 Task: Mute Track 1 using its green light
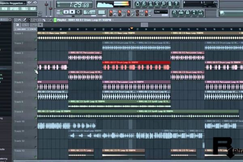coord(36,40)
